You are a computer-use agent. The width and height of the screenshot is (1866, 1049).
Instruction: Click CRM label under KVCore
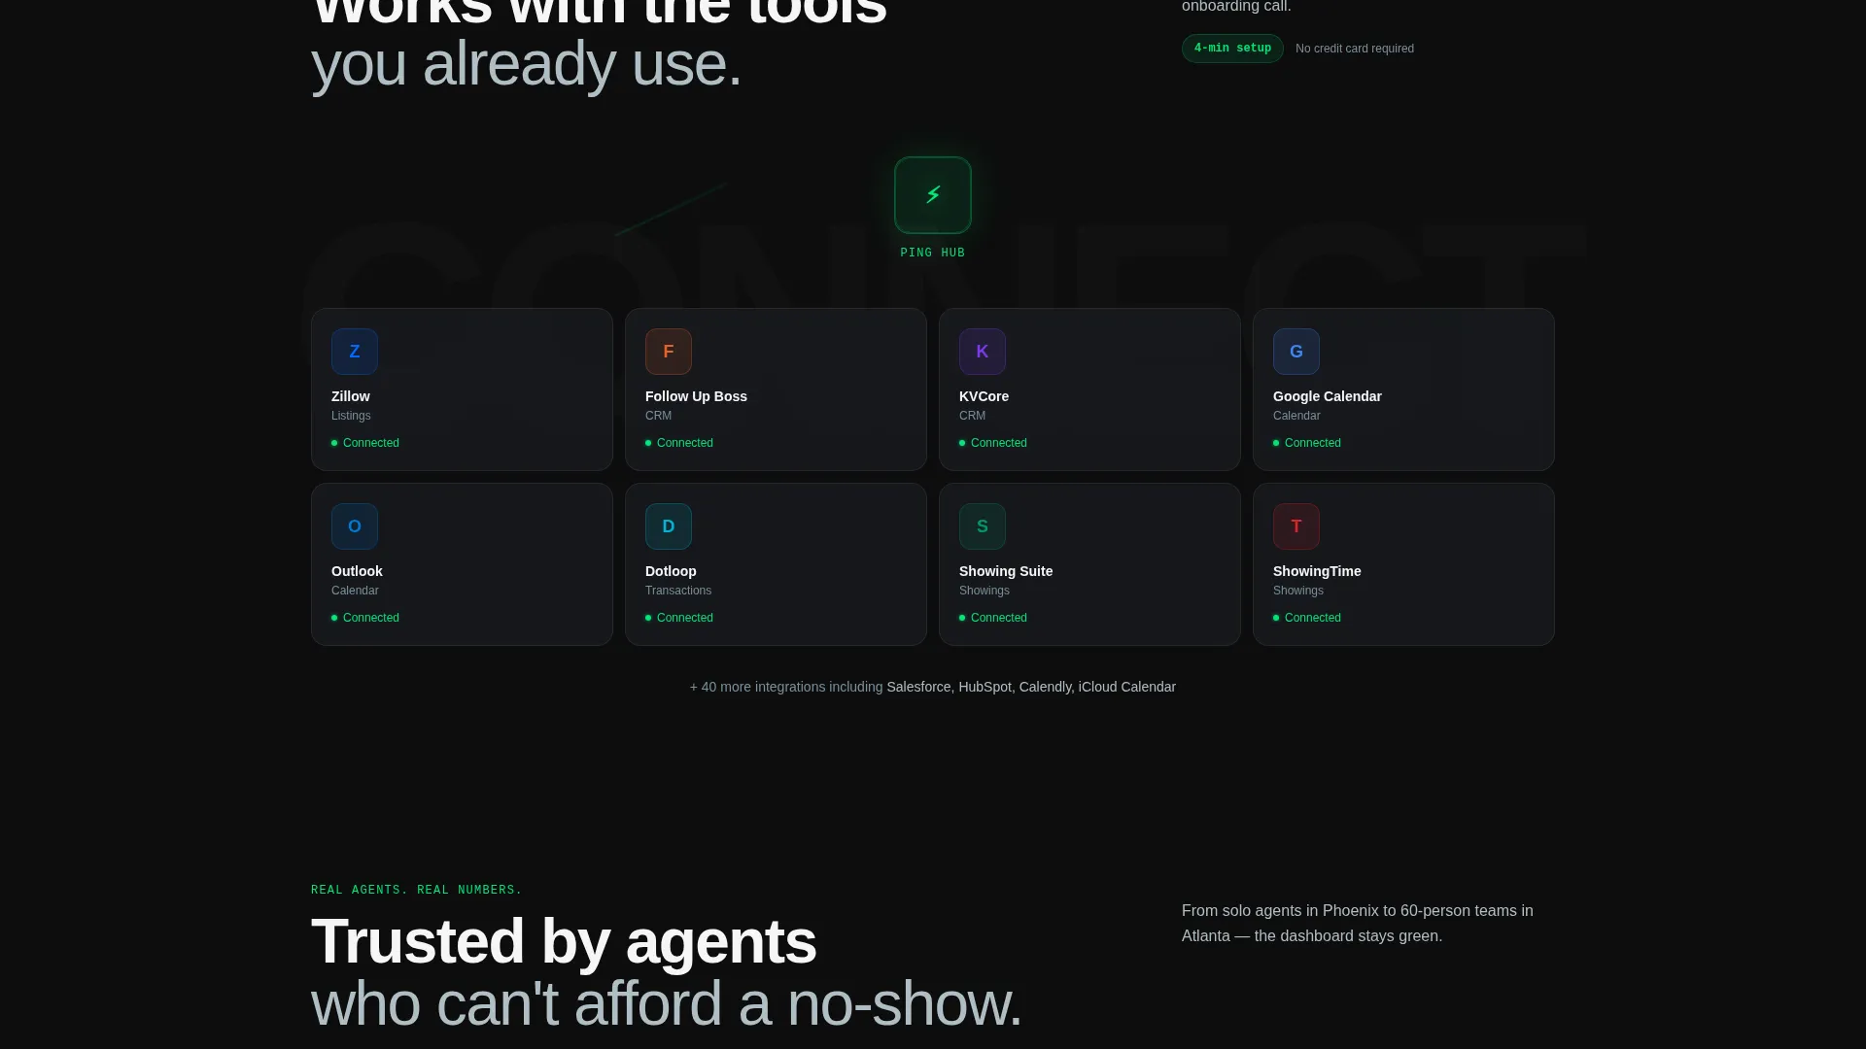coord(972,416)
